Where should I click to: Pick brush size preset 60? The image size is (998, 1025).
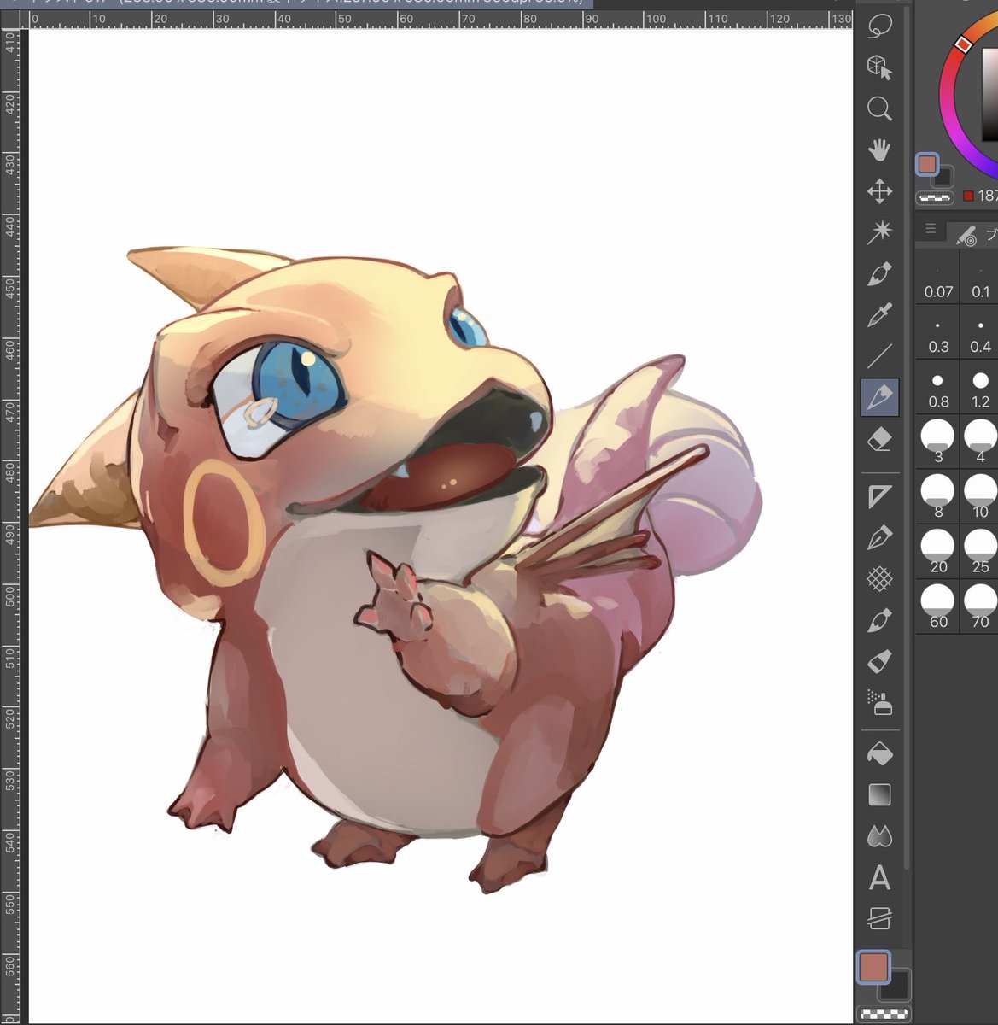click(938, 606)
